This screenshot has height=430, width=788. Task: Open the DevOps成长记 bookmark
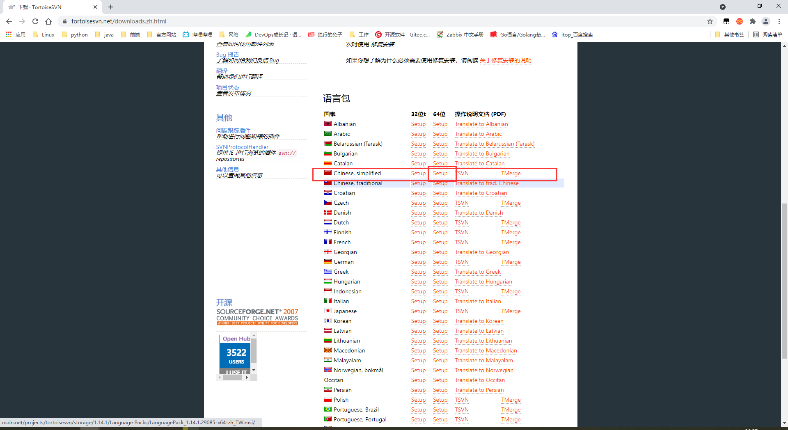(x=273, y=34)
